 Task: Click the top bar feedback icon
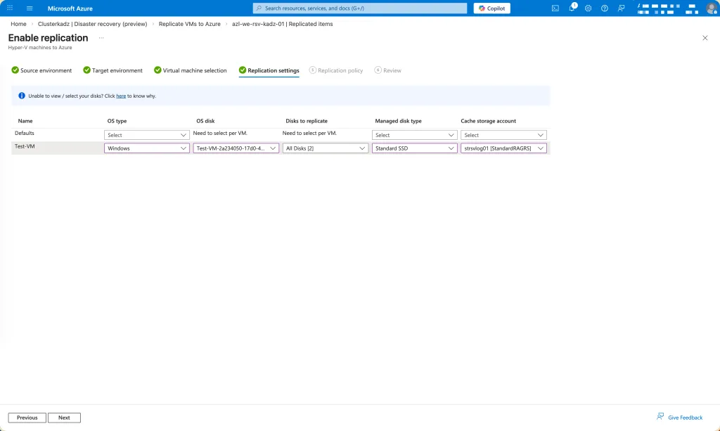(621, 8)
